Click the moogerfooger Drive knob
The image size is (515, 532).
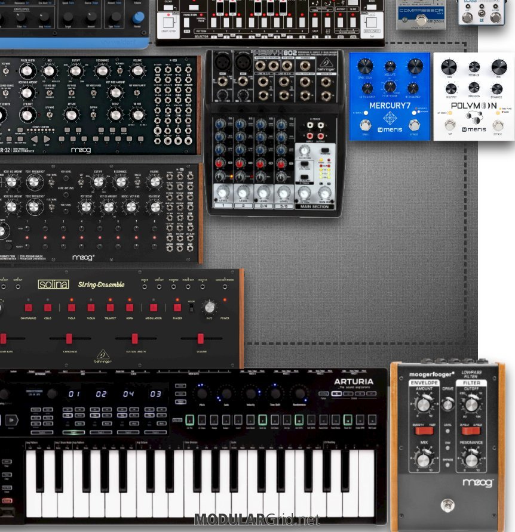[x=447, y=404]
